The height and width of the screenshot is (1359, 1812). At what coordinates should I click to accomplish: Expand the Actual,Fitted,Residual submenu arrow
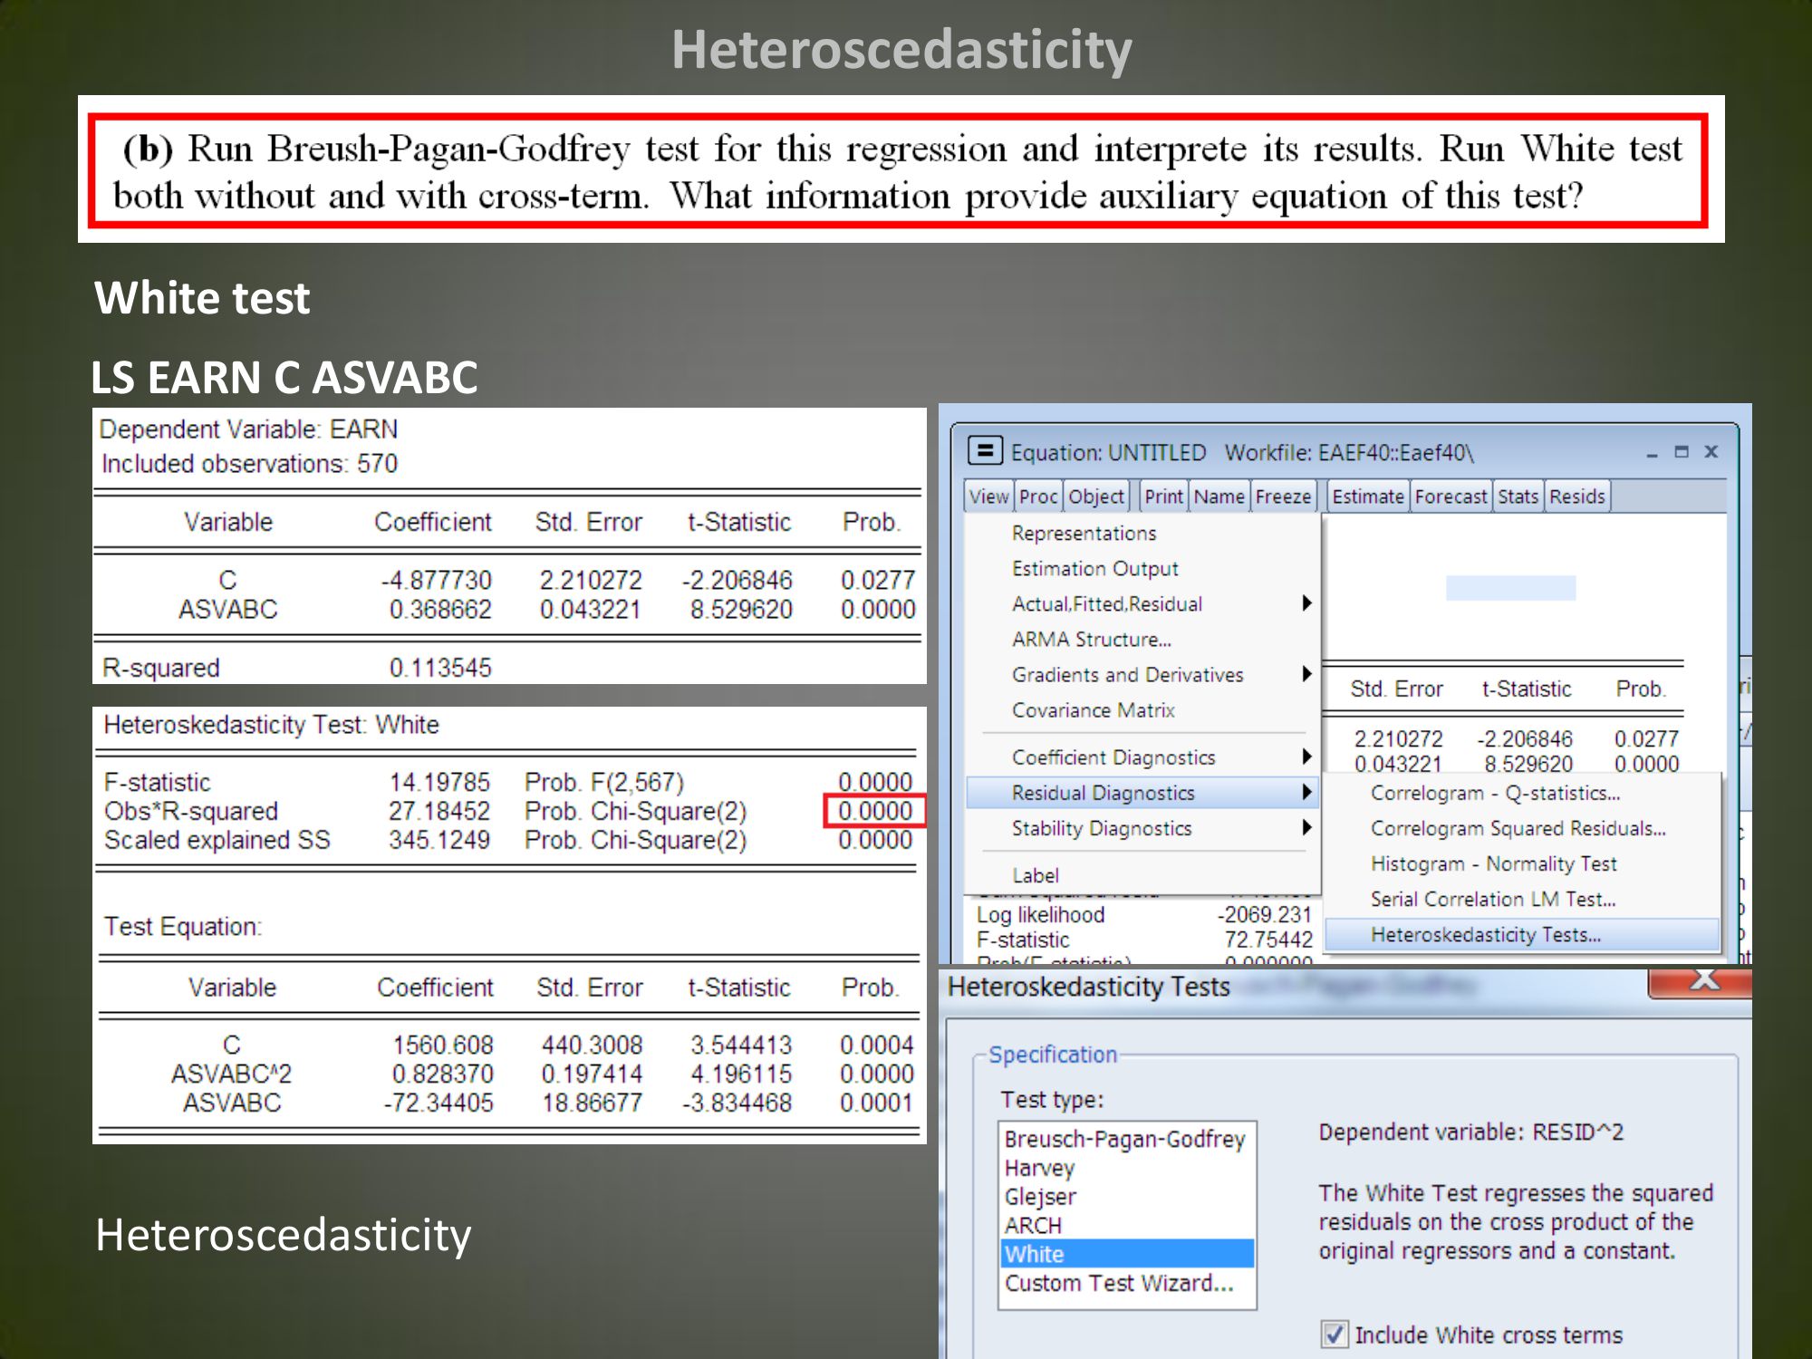click(x=1306, y=603)
